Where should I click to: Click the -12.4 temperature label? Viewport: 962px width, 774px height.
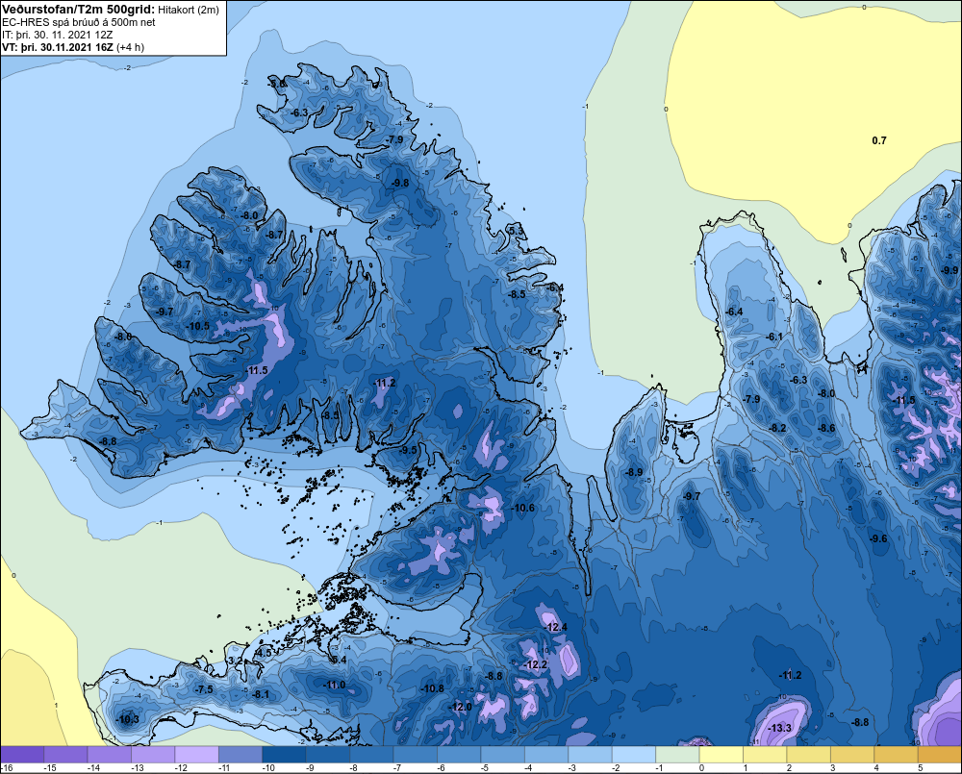coord(556,627)
